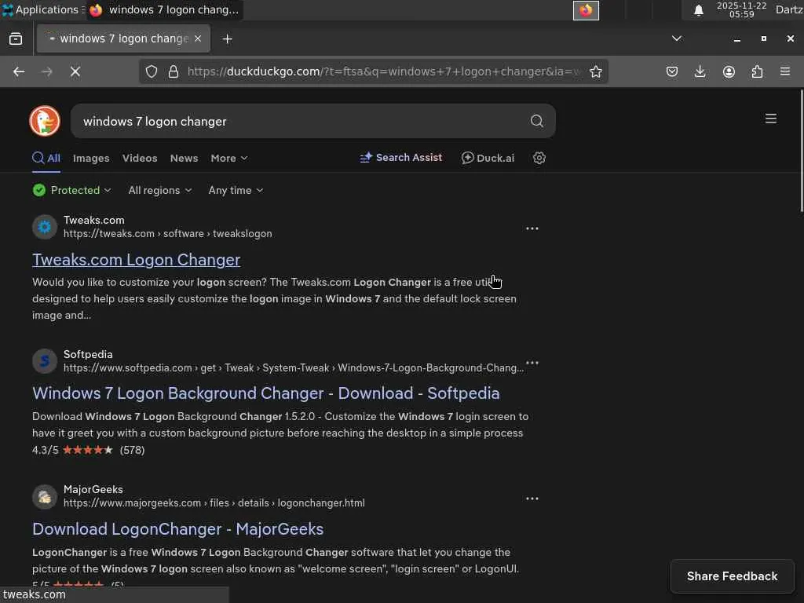
Task: Click the Dartz user label in panel
Action: (789, 9)
